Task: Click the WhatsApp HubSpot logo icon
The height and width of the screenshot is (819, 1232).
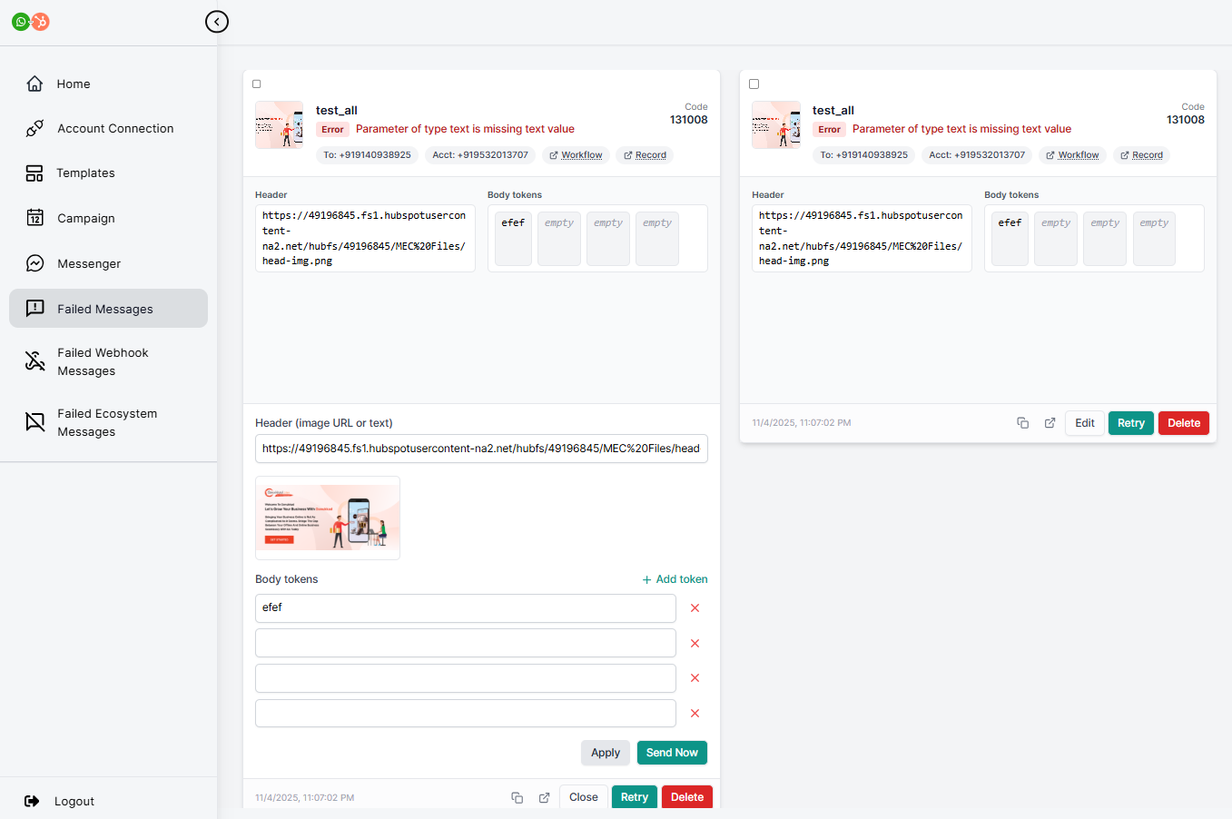Action: [30, 22]
